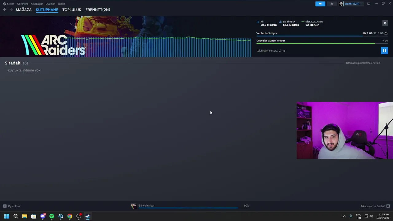This screenshot has width=393, height=221.
Task: Click the erennTT(2N) profile avatar
Action: tap(341, 4)
